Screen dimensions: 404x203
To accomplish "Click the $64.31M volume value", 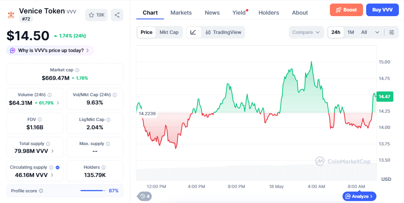I will (x=20, y=103).
